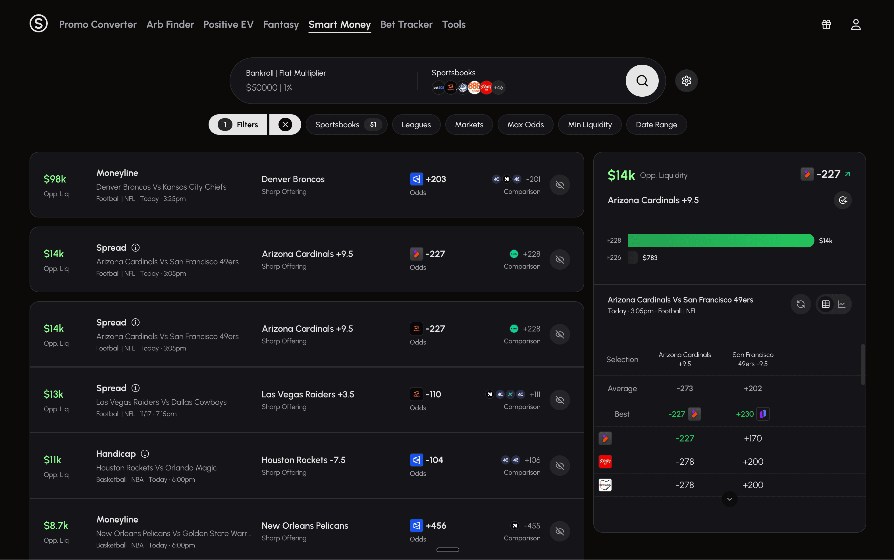Click the search magnifier button
Screen dimensions: 894x560
tap(642, 80)
